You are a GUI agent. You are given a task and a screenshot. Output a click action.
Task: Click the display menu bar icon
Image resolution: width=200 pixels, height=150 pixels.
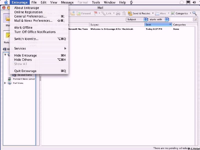188,2
